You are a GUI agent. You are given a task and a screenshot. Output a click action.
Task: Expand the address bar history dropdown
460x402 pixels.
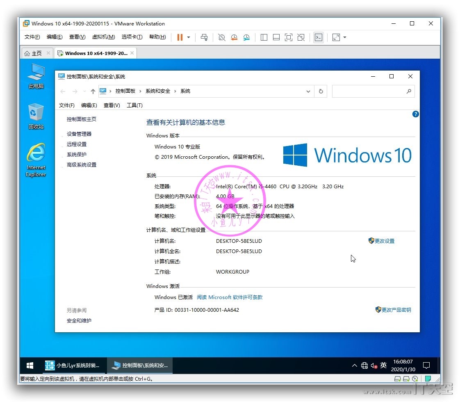pos(308,91)
